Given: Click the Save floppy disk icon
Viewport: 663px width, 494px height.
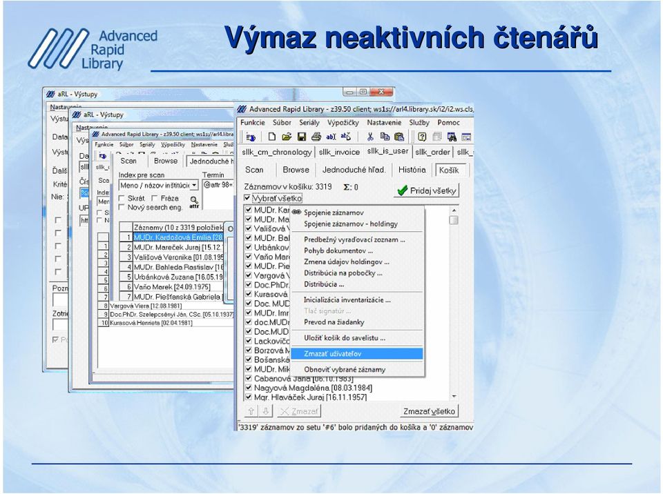Looking at the screenshot, I should [x=302, y=137].
